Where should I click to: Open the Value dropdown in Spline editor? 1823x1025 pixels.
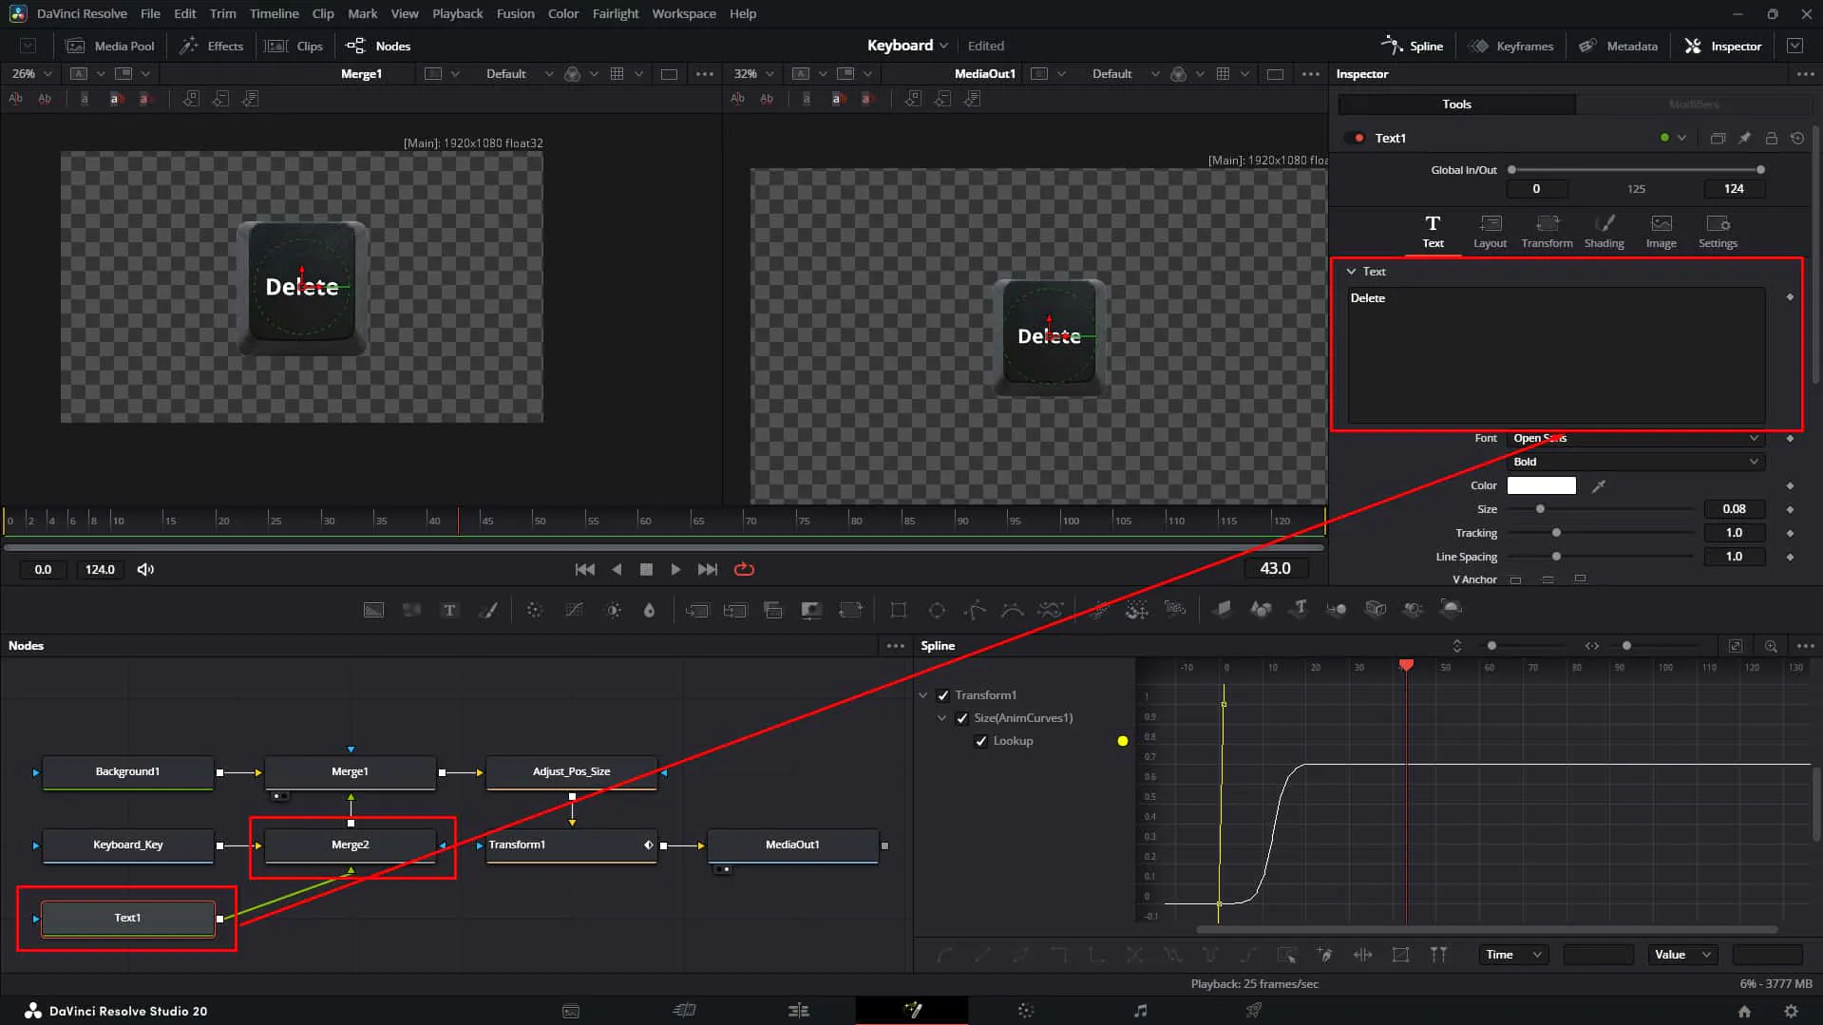1681,955
